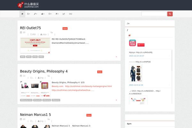Focus the search input field
192x128 pixels.
click(x=154, y=14)
